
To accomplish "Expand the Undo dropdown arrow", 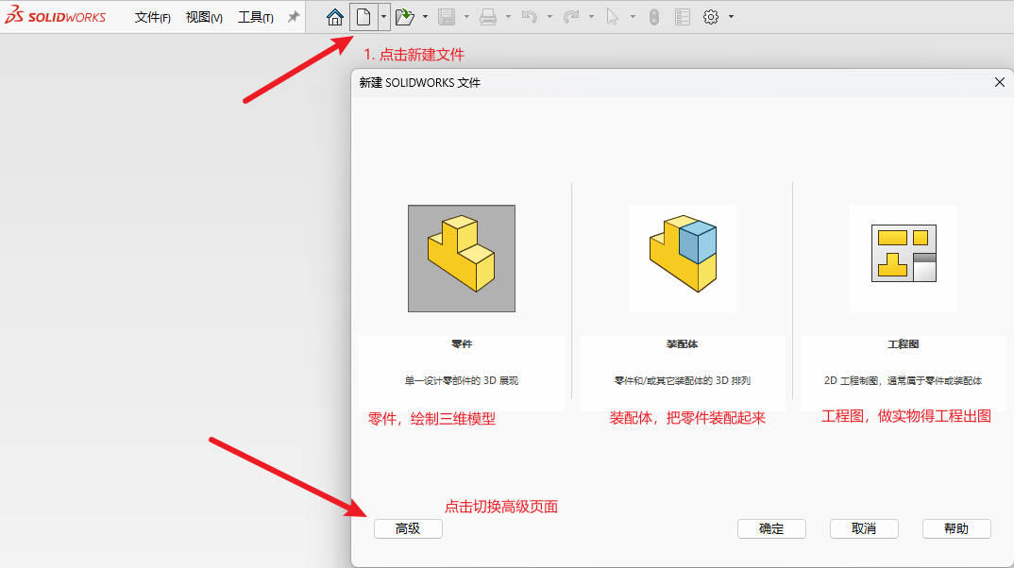I will point(549,17).
